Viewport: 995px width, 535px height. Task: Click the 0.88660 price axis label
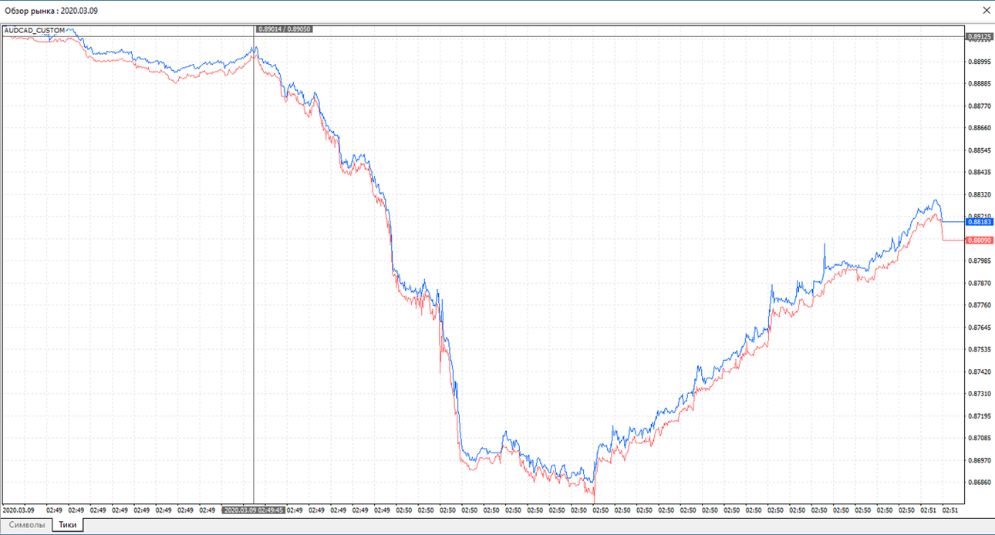pyautogui.click(x=979, y=128)
